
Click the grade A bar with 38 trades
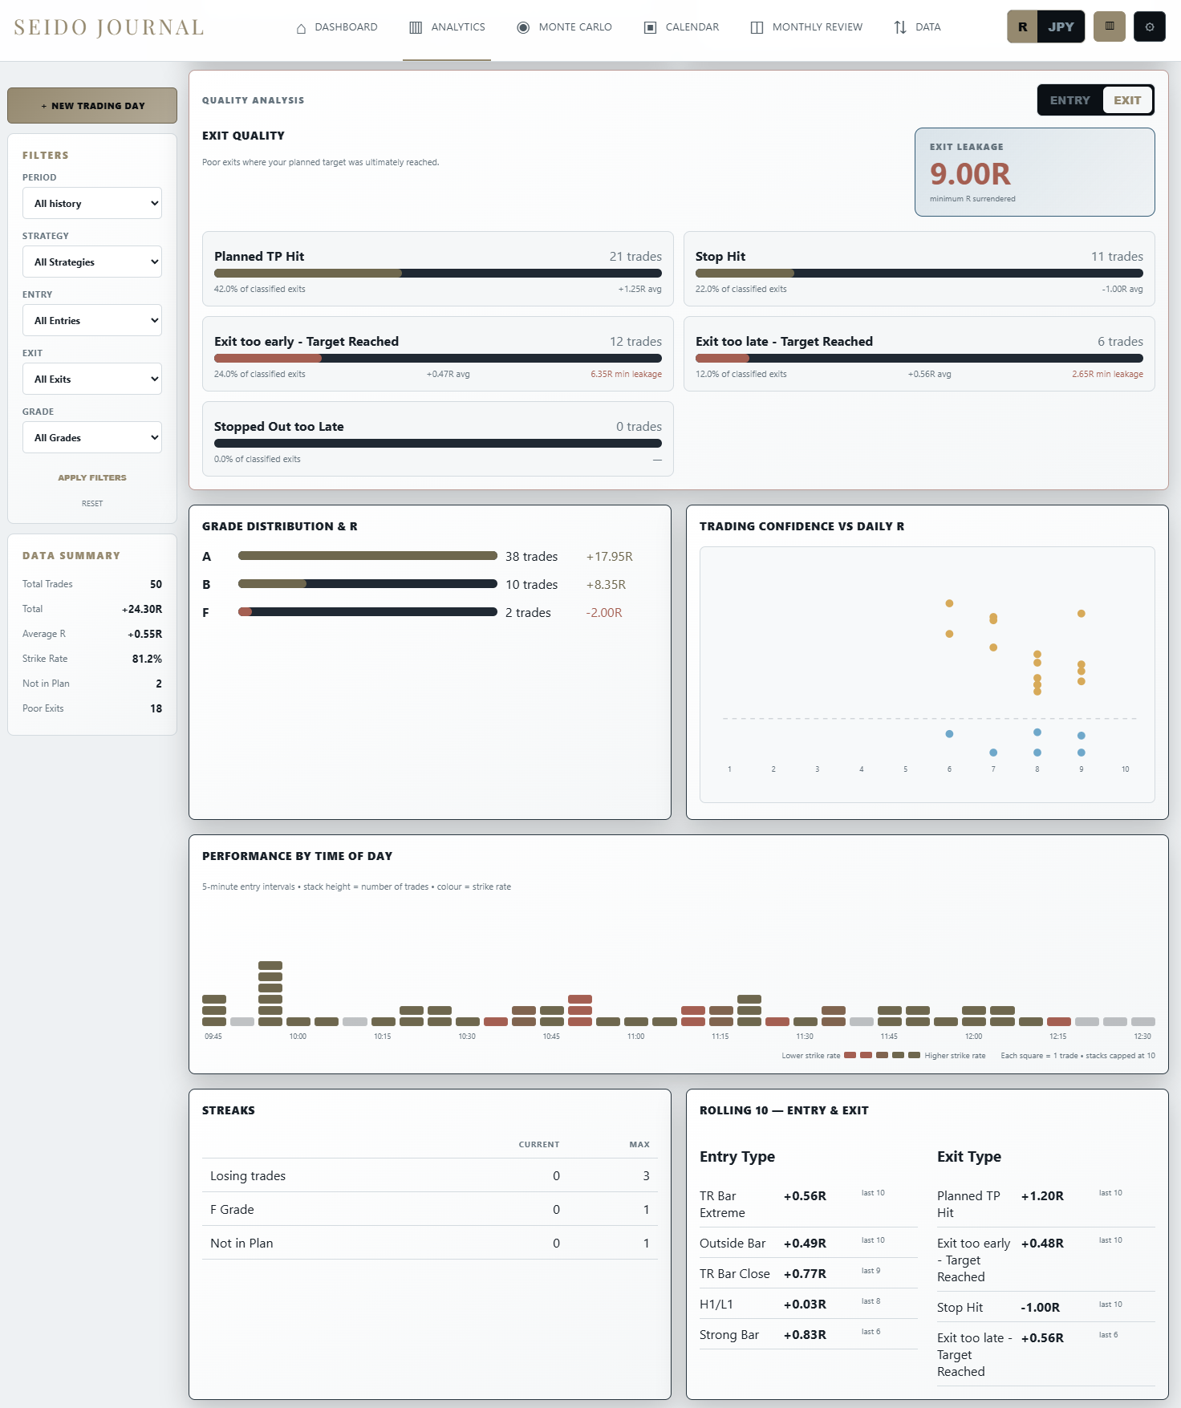pyautogui.click(x=367, y=556)
